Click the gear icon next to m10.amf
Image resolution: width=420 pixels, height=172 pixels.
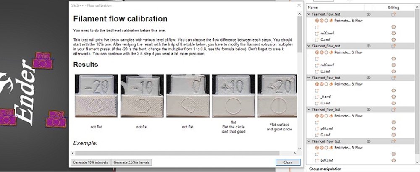(394, 65)
